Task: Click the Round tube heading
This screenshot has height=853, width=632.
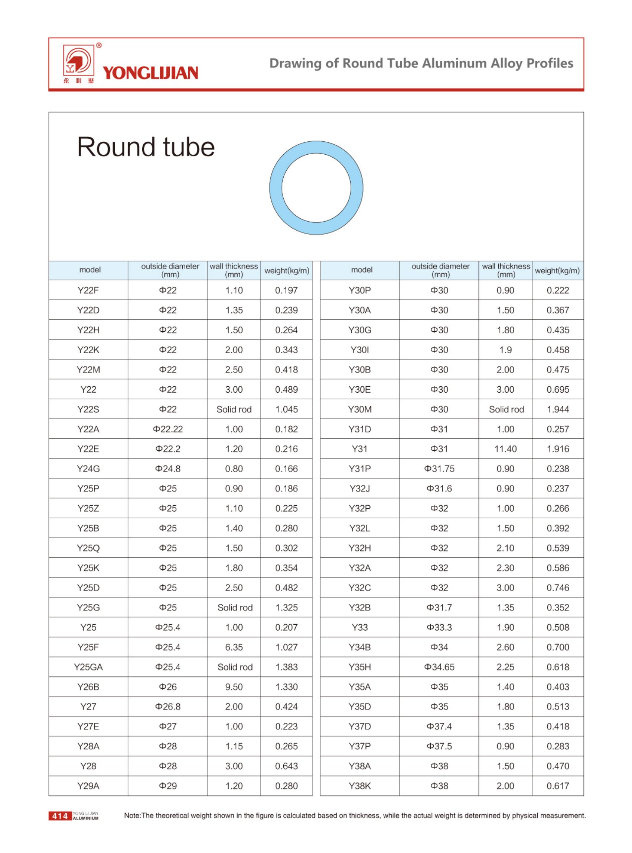Action: (x=146, y=147)
